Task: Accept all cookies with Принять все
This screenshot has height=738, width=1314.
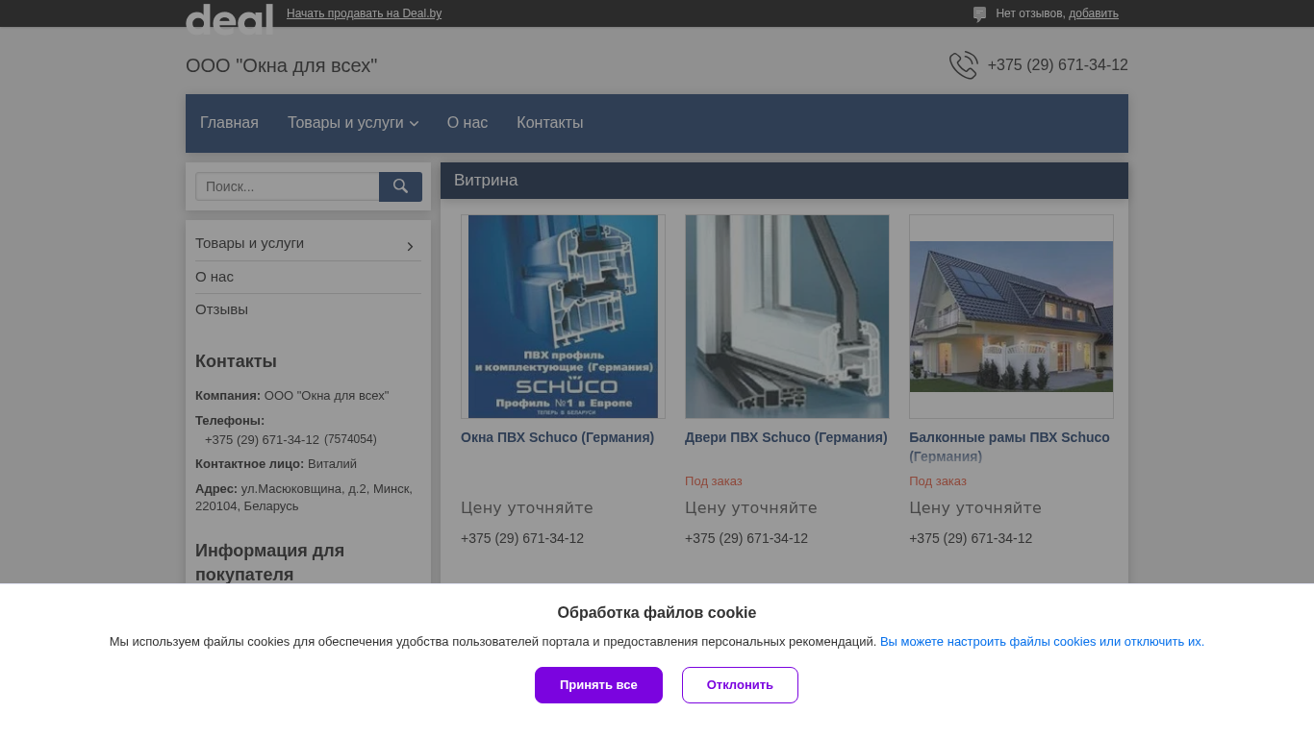Action: [598, 685]
